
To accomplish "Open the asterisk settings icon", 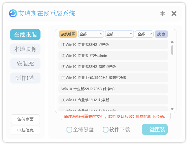I will point(163,14).
